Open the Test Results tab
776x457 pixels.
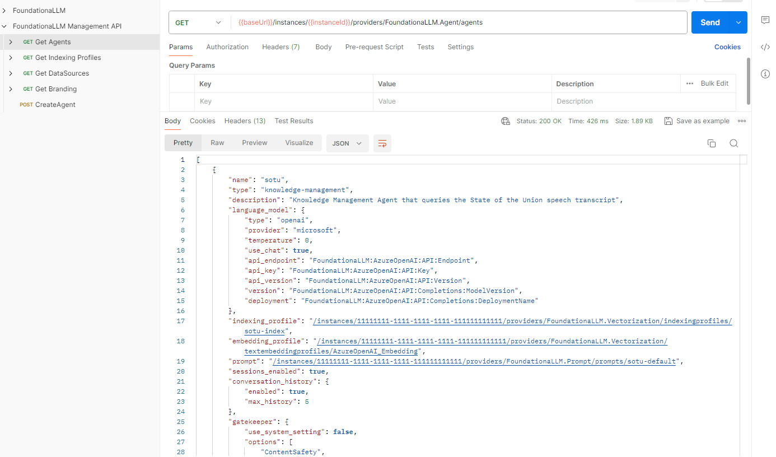pyautogui.click(x=294, y=121)
